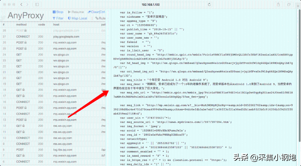The width and height of the screenshot is (301, 166).
Task: Select row 27 CONNECT play.googleapis.com
Action: point(53,36)
